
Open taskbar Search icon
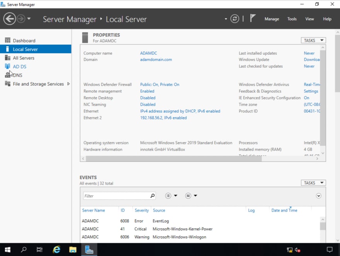pyautogui.click(x=24, y=250)
